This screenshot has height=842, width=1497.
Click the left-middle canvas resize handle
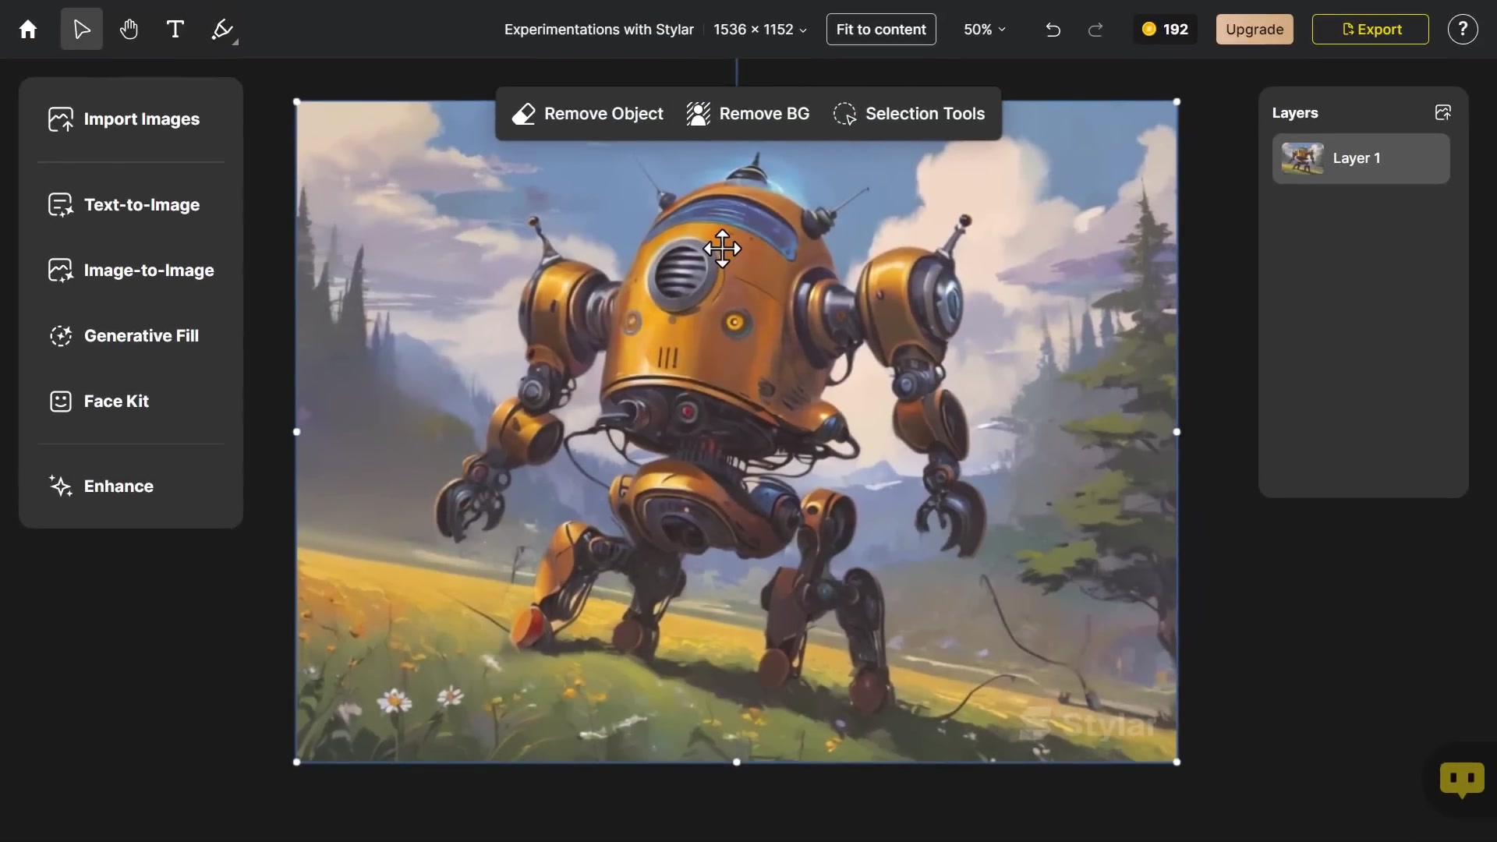pyautogui.click(x=296, y=432)
